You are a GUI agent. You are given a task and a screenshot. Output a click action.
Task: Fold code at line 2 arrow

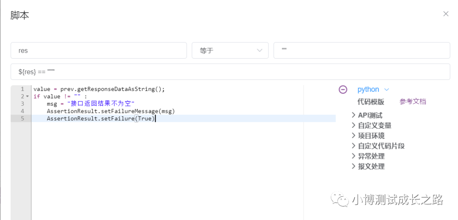click(x=28, y=96)
